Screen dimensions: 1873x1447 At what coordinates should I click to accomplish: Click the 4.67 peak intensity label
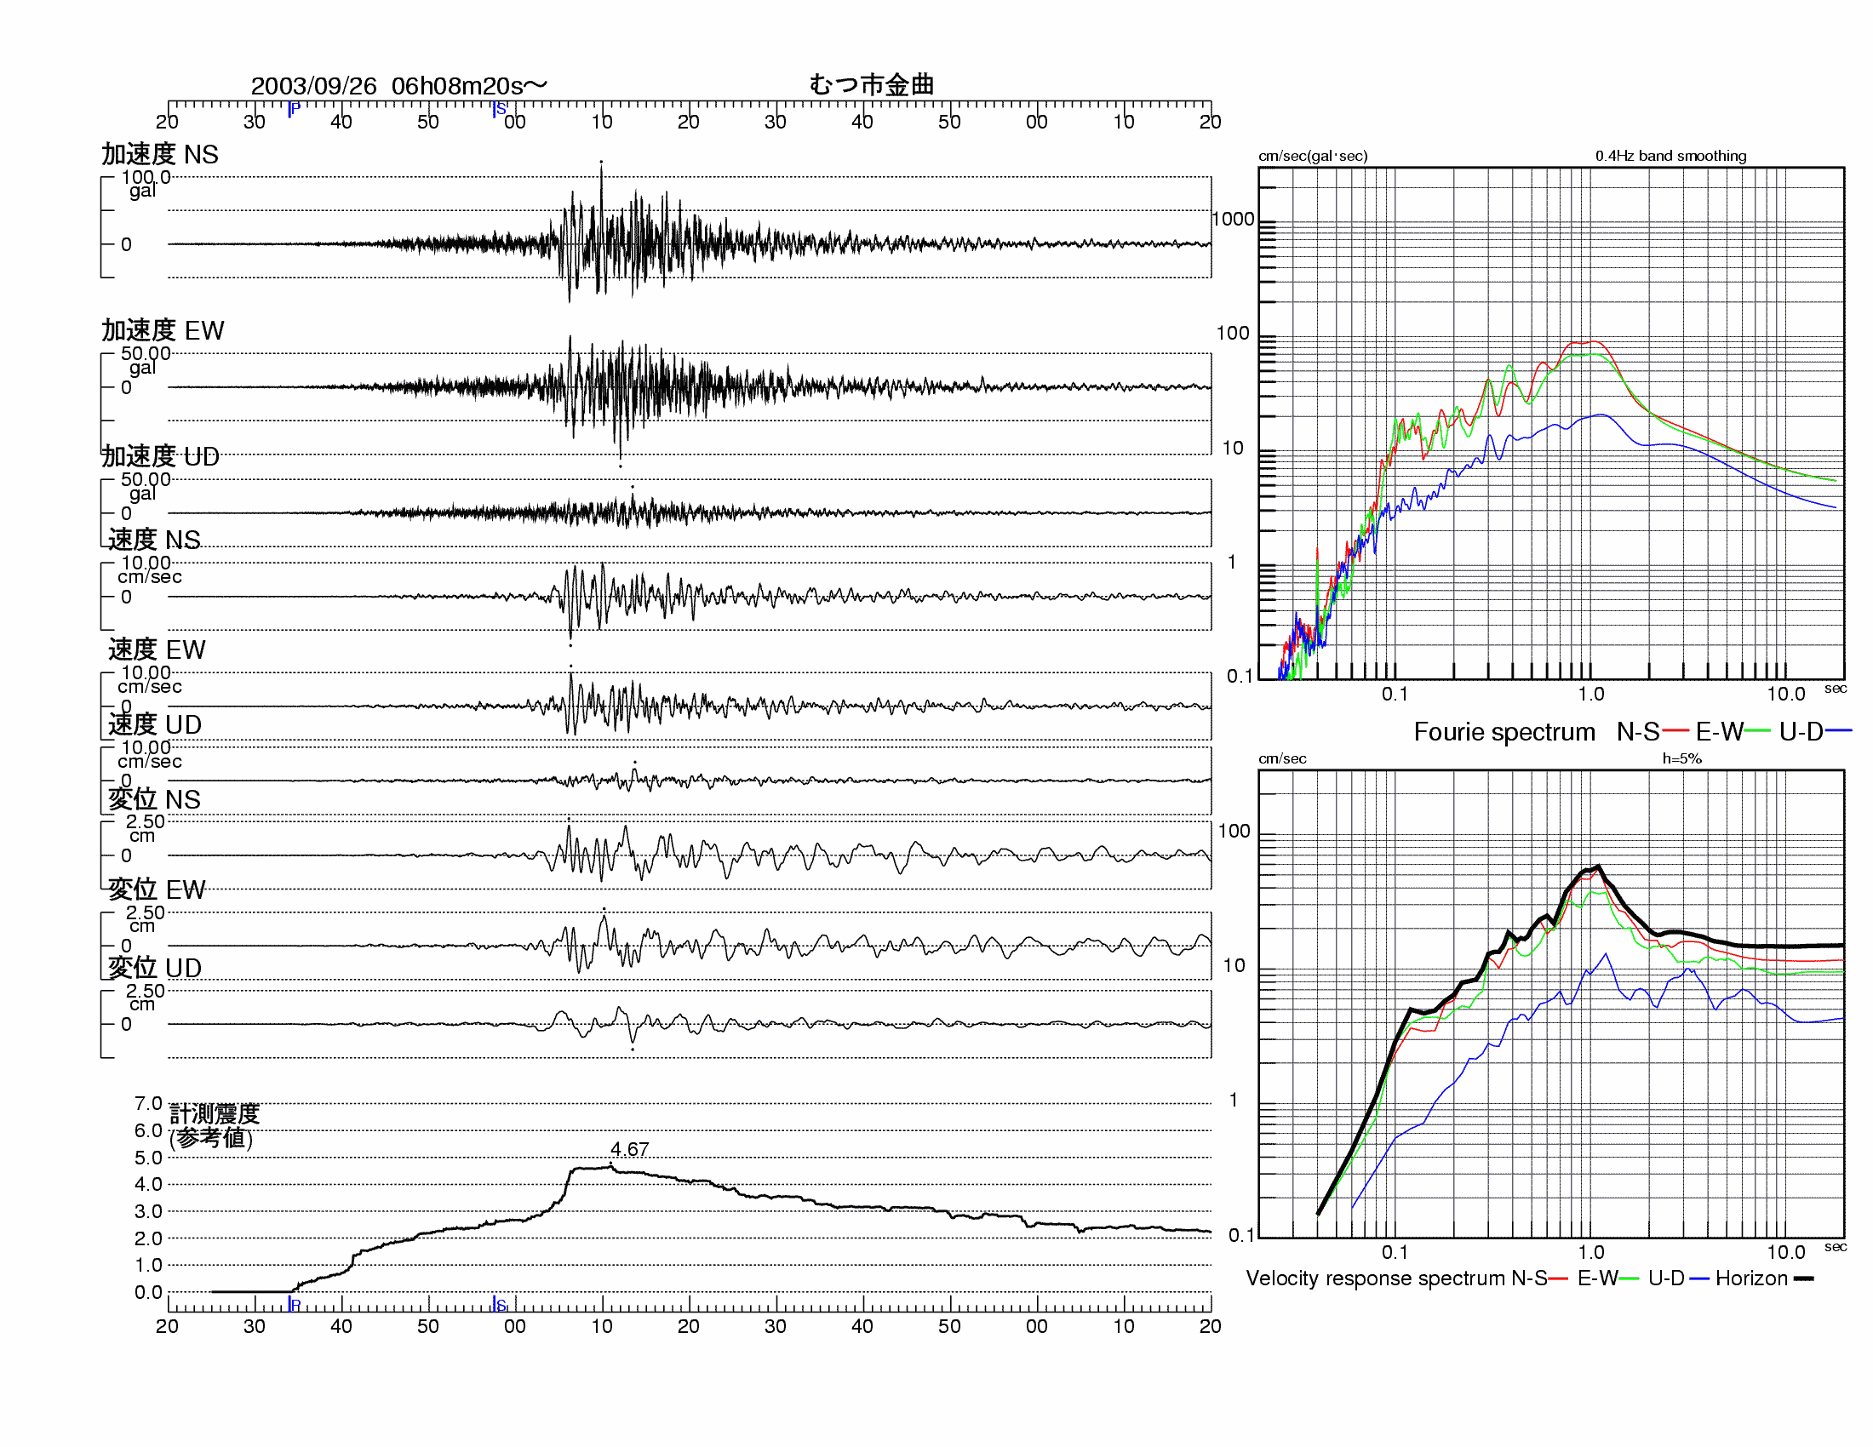pyautogui.click(x=629, y=1150)
